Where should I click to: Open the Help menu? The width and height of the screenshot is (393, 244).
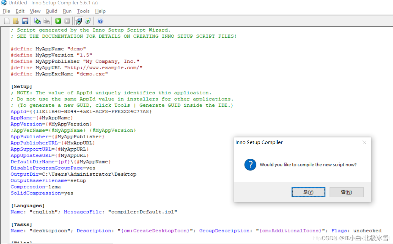100,11
